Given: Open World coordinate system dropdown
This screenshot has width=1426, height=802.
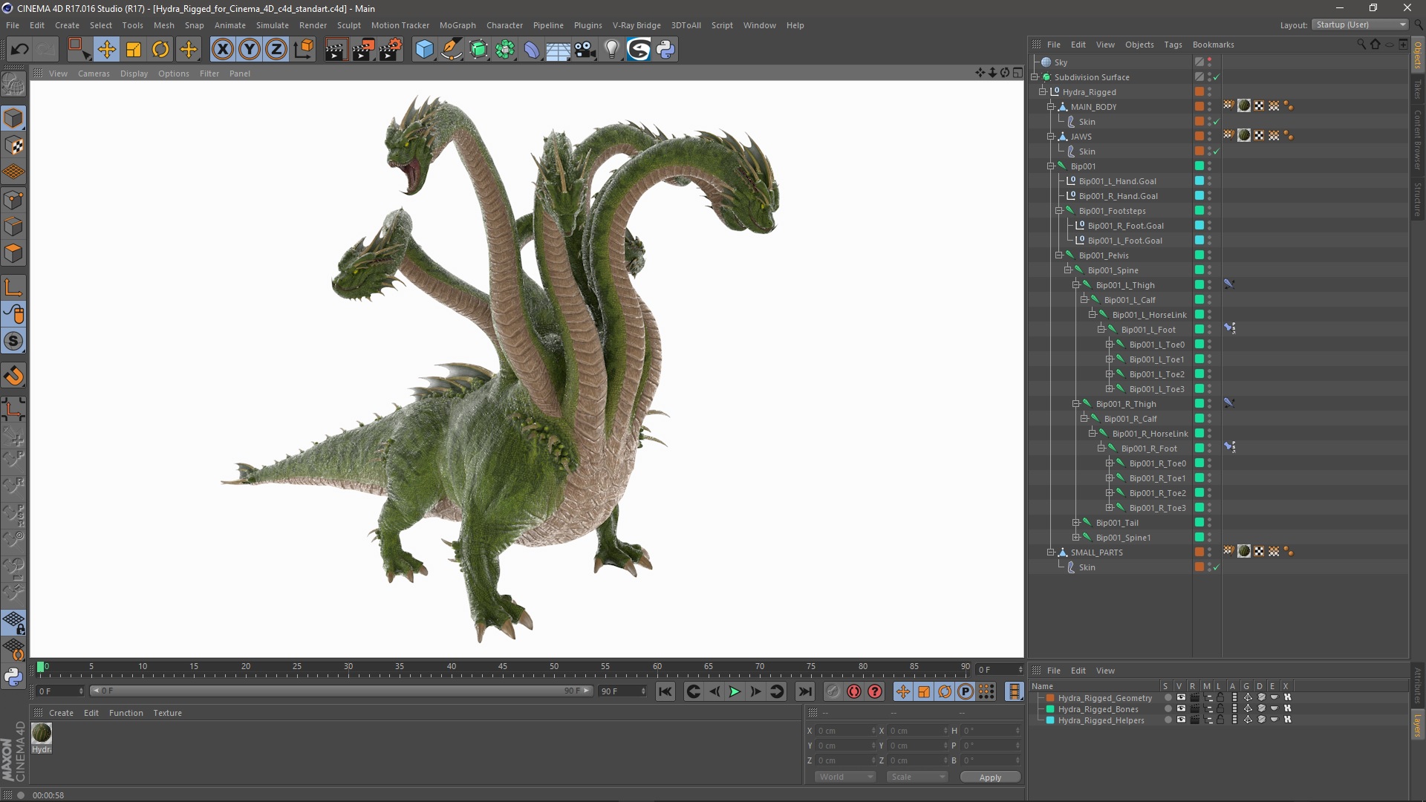Looking at the screenshot, I should coord(845,777).
